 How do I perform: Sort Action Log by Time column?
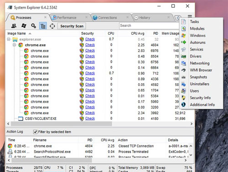[x=11, y=140]
